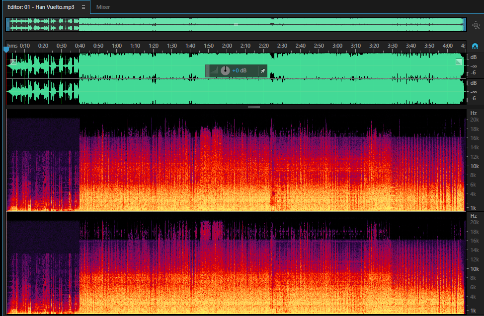
Task: Click 3:50 on the time ruler
Action: 429,46
